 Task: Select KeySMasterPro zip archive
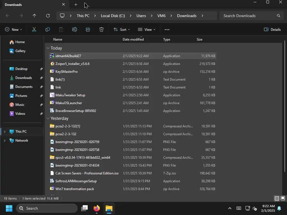133,72
